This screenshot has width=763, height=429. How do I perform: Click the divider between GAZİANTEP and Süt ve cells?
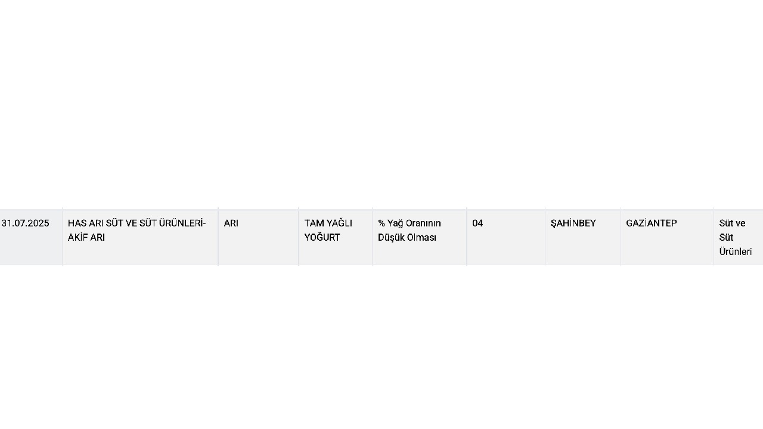(714, 237)
